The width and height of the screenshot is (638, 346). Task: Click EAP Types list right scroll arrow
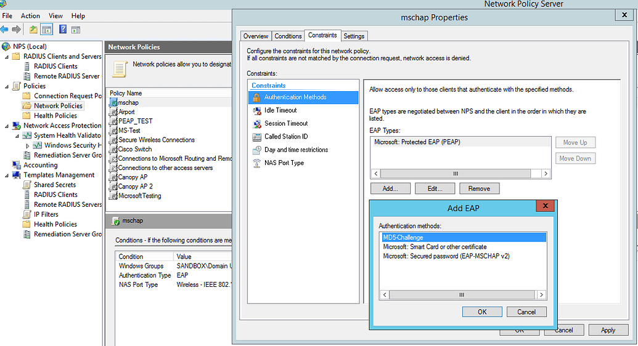click(546, 174)
